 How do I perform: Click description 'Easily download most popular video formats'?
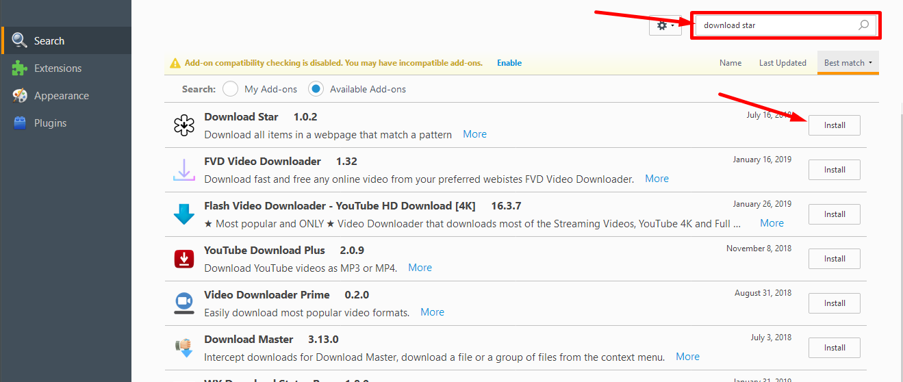pyautogui.click(x=307, y=313)
